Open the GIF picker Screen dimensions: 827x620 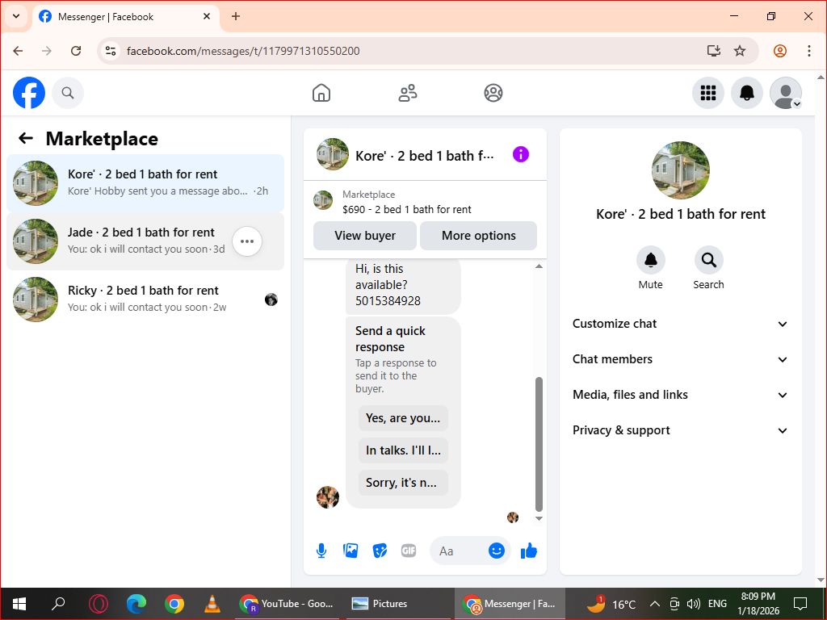pos(408,551)
